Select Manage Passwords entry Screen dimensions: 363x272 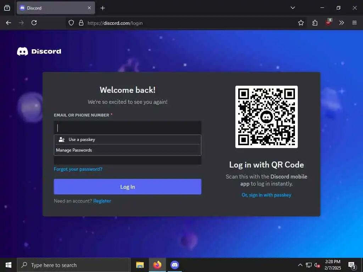coord(128,150)
